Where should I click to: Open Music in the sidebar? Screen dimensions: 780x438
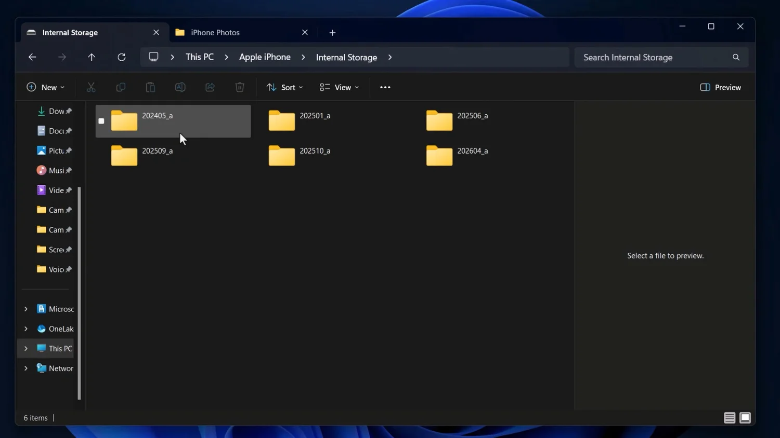click(x=54, y=170)
